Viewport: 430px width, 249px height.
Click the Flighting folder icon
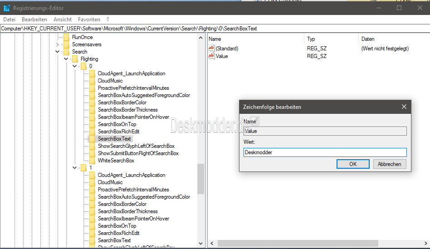click(x=75, y=59)
